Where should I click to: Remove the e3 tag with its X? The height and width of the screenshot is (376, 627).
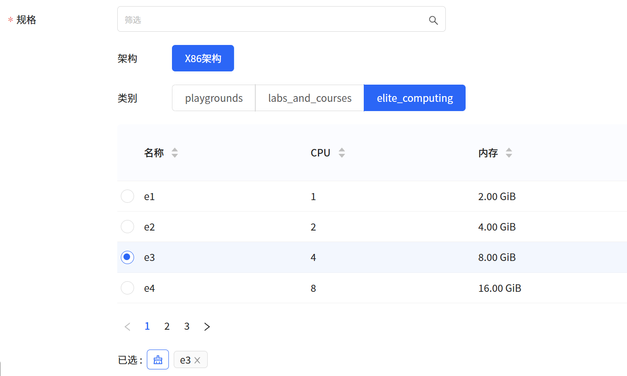[198, 360]
